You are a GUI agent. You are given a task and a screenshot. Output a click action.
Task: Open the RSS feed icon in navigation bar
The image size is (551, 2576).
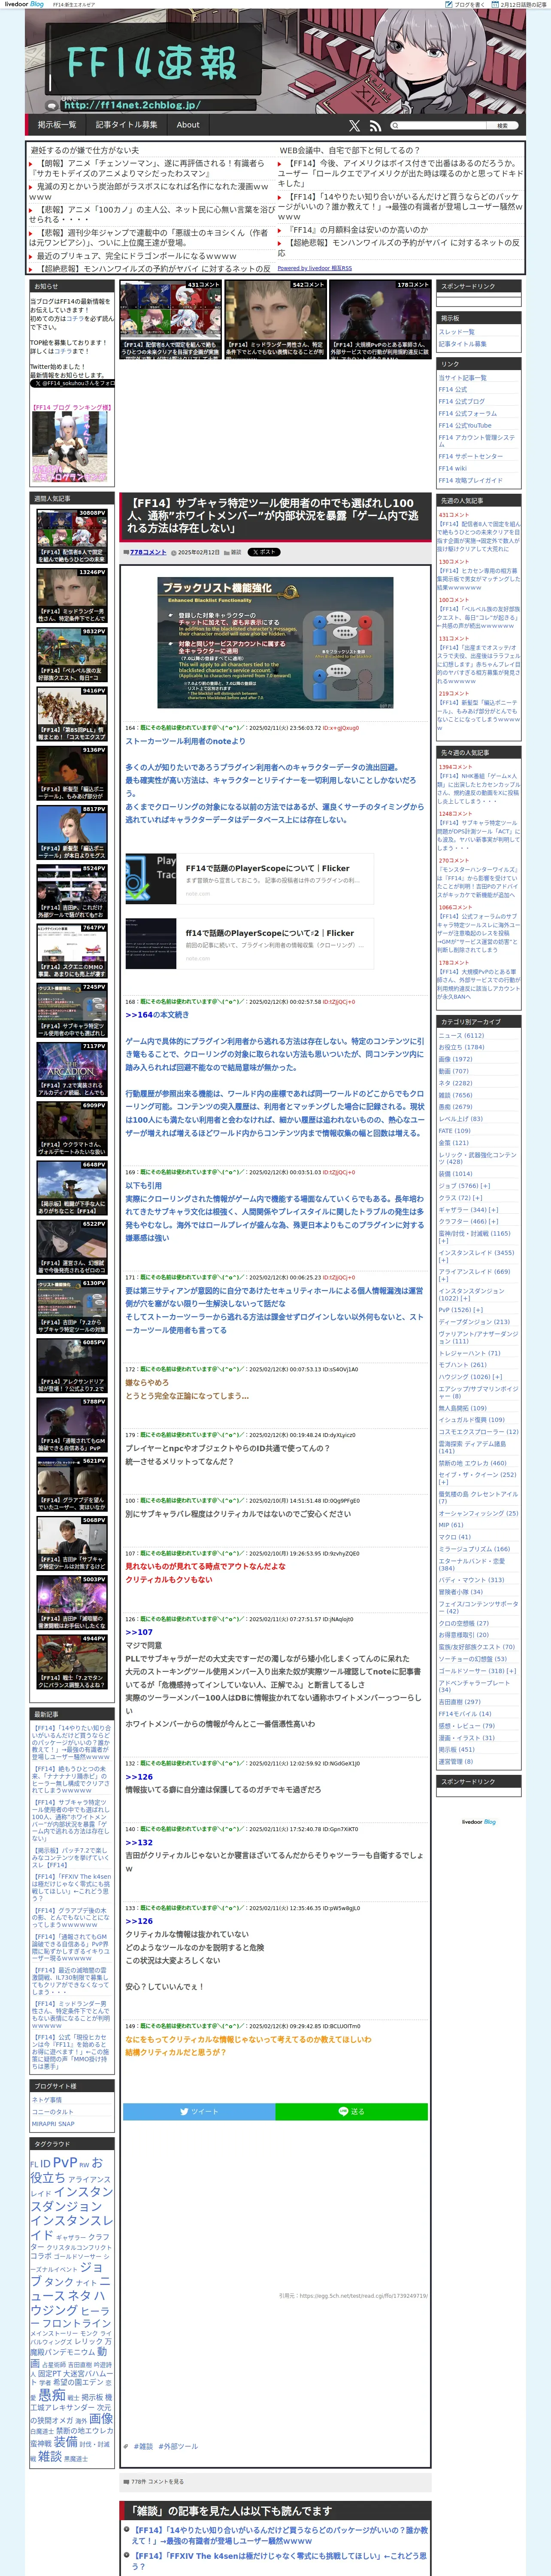[x=375, y=126]
